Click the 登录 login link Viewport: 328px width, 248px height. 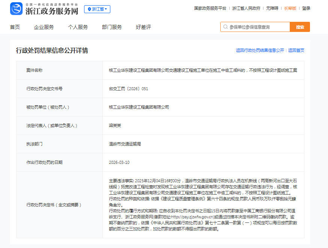tap(306, 8)
